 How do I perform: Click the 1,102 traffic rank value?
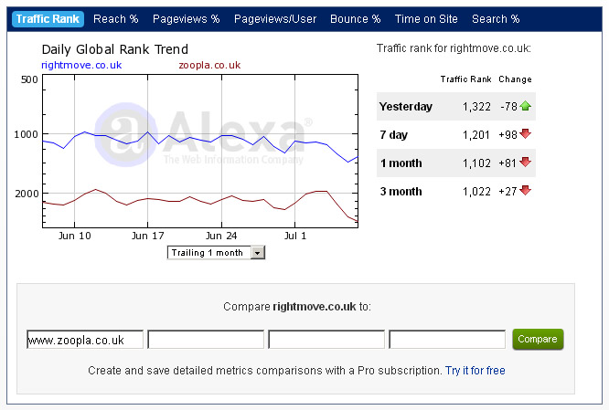(x=476, y=163)
